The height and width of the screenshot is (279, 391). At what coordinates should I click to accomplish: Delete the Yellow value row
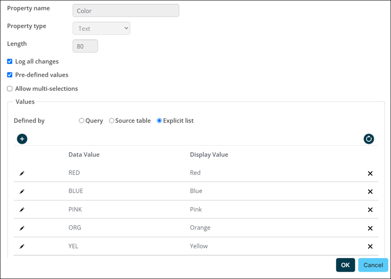[x=370, y=246]
